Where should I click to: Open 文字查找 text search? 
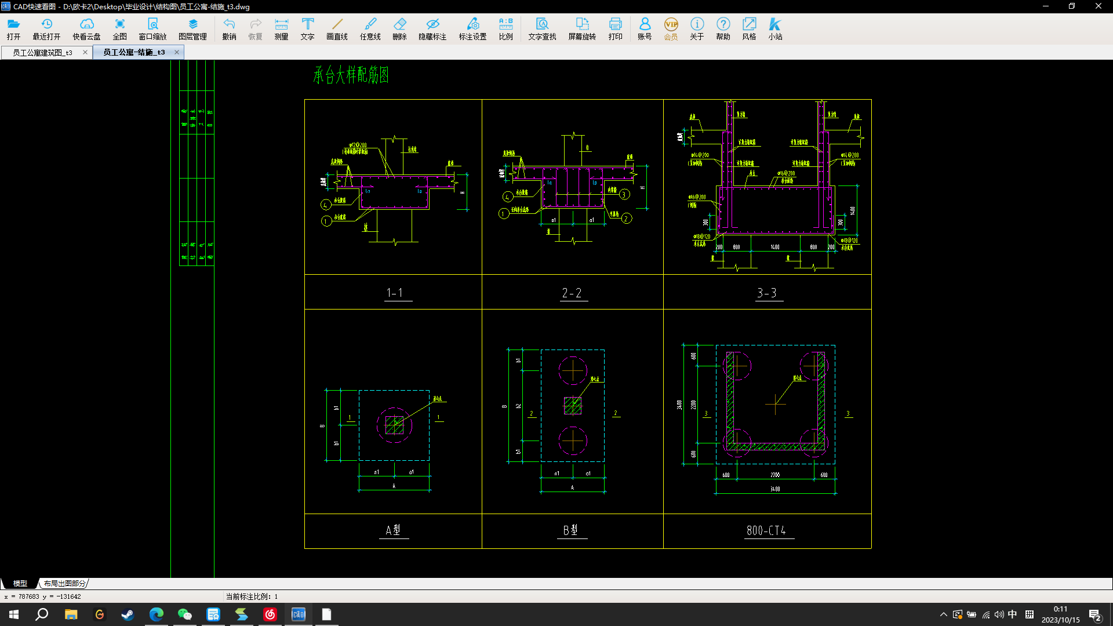pyautogui.click(x=542, y=28)
